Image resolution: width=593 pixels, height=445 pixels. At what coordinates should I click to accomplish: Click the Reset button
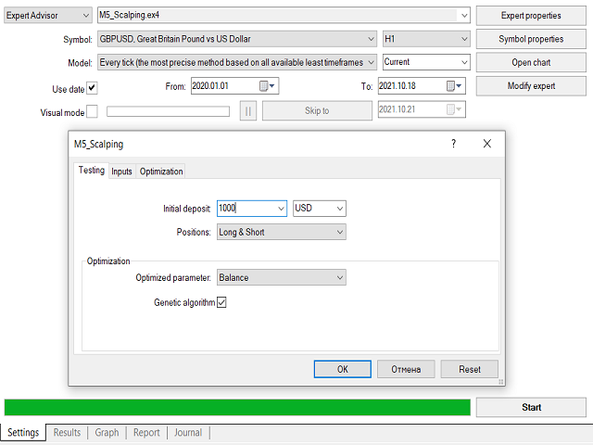(470, 369)
